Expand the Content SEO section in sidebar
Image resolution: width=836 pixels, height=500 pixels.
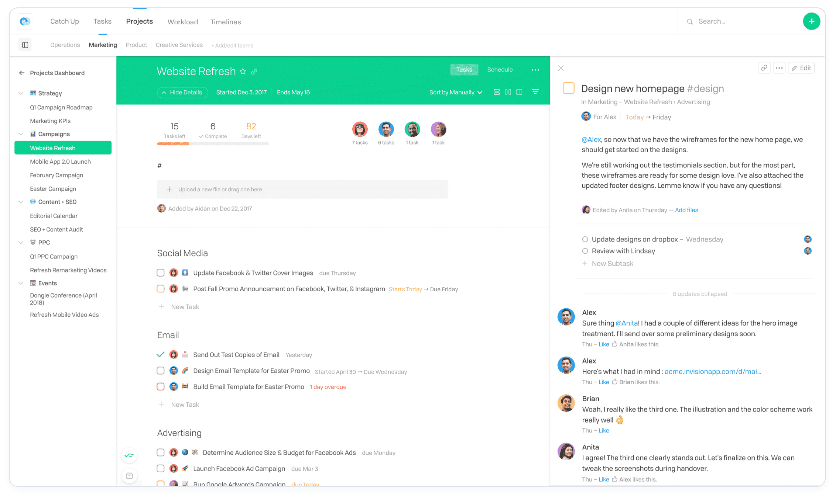tap(21, 202)
